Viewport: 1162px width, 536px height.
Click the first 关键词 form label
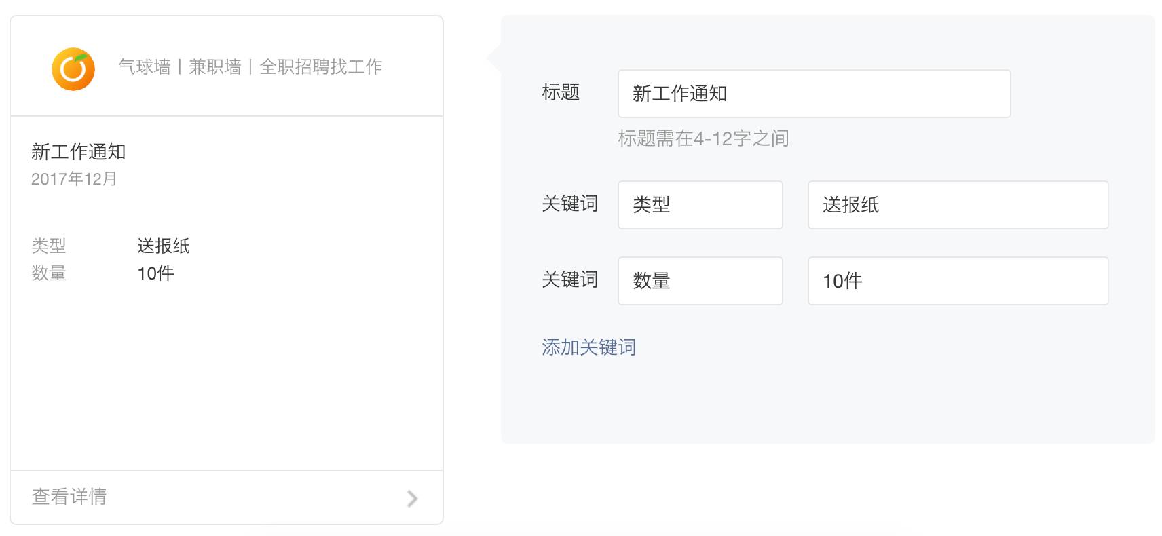pyautogui.click(x=570, y=204)
